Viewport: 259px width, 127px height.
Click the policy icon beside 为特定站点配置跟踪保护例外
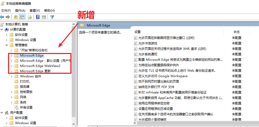[136, 65]
